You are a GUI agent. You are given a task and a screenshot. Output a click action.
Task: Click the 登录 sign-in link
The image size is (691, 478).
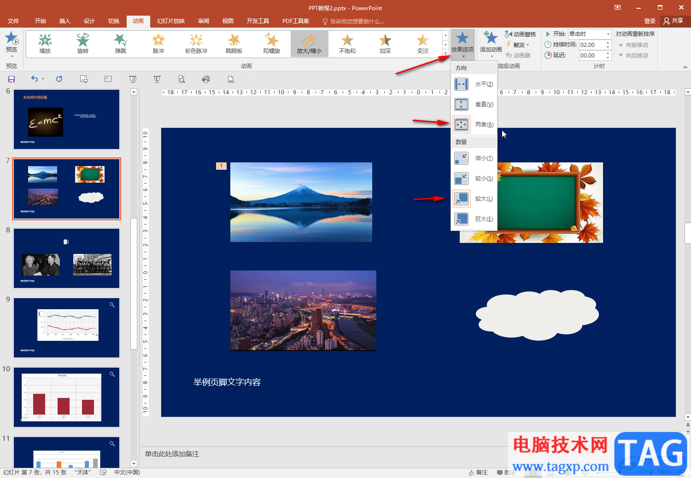pos(650,21)
